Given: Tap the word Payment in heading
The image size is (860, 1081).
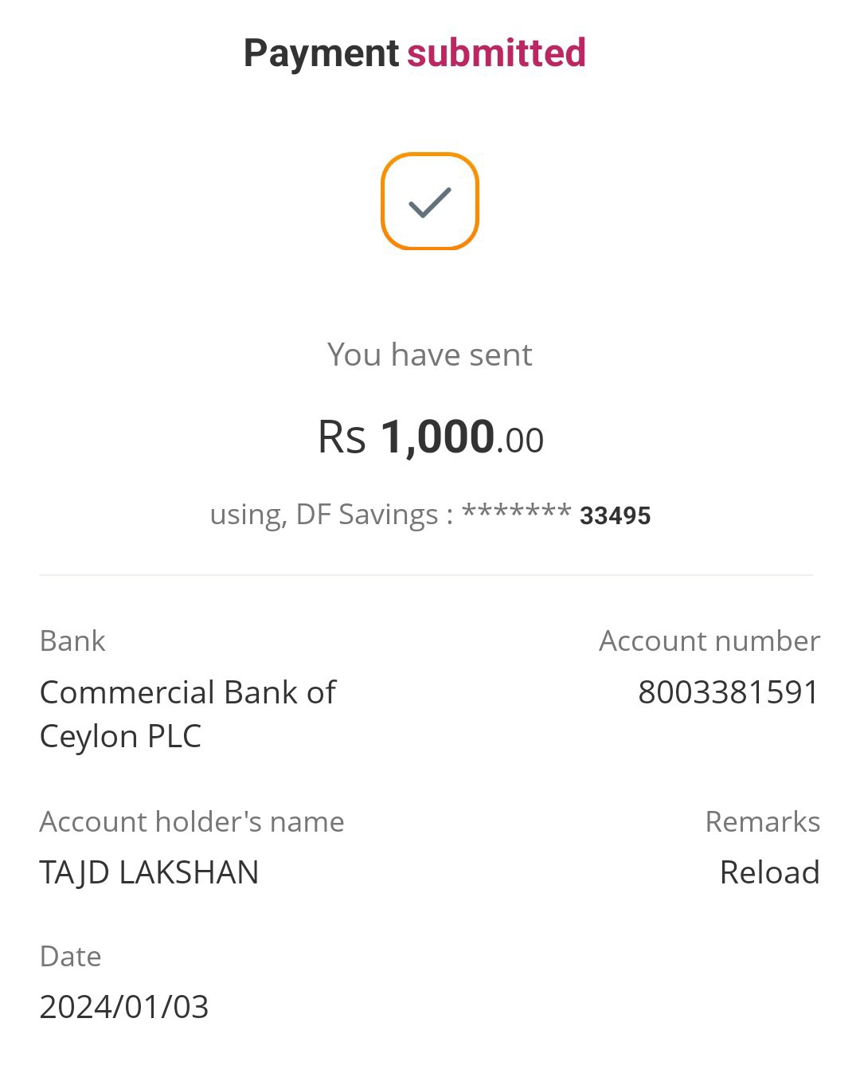Looking at the screenshot, I should (x=321, y=53).
